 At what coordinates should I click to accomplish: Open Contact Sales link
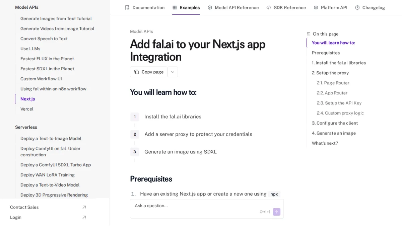tap(48, 207)
